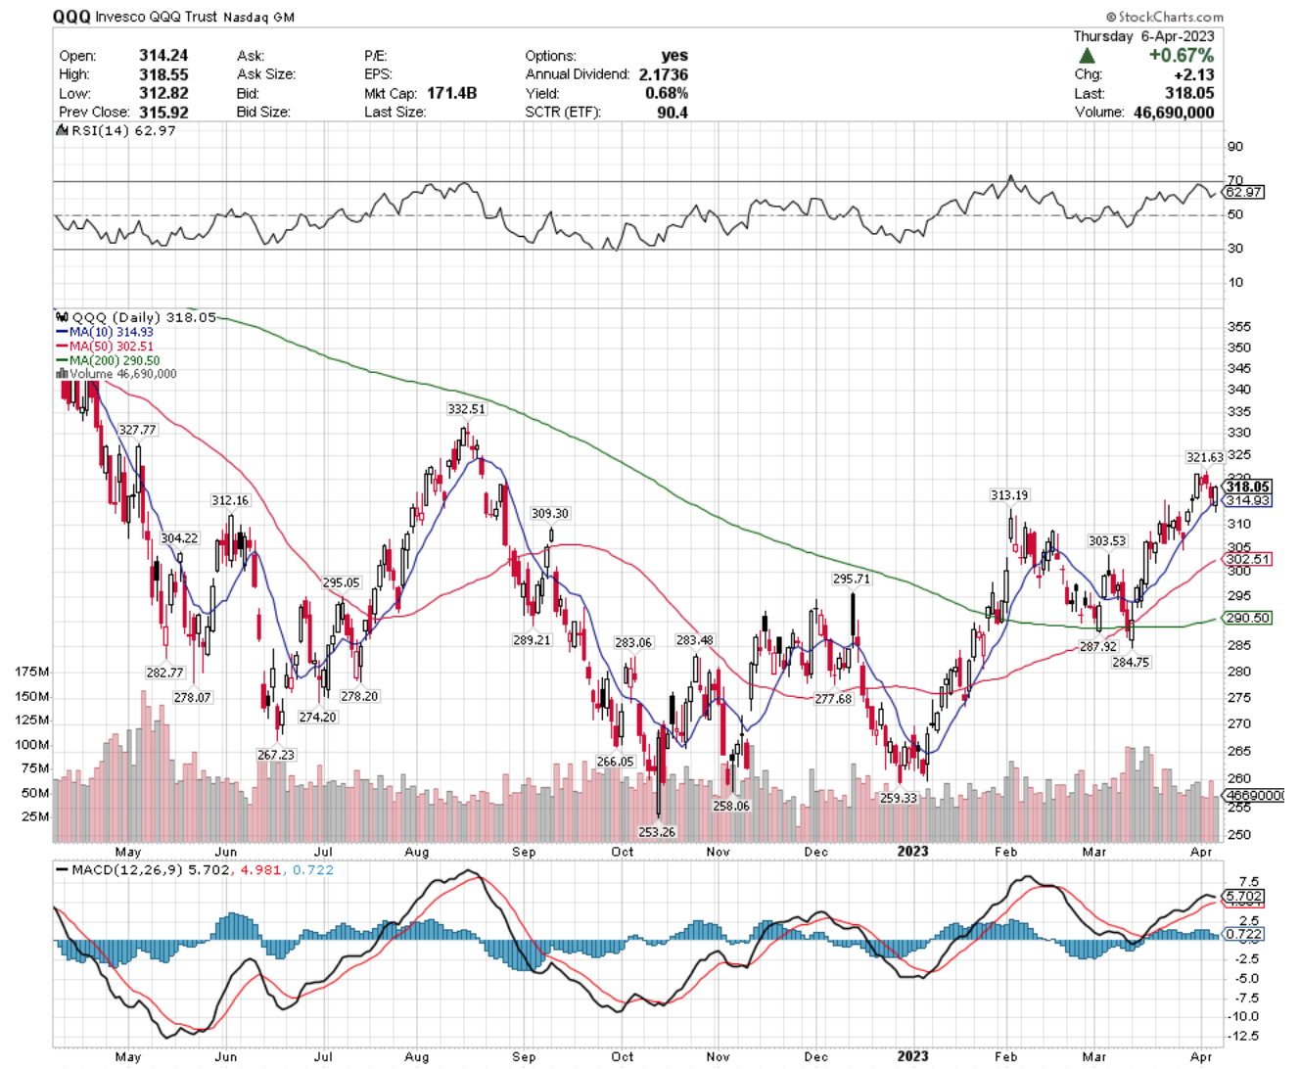Click the 62.97 RSI tag on right axis

[1244, 193]
